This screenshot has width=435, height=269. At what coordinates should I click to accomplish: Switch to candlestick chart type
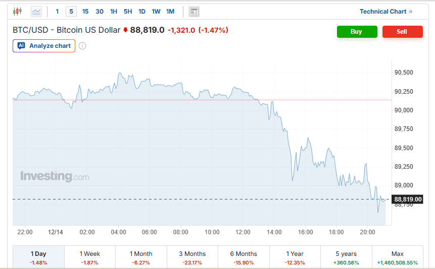coord(18,11)
